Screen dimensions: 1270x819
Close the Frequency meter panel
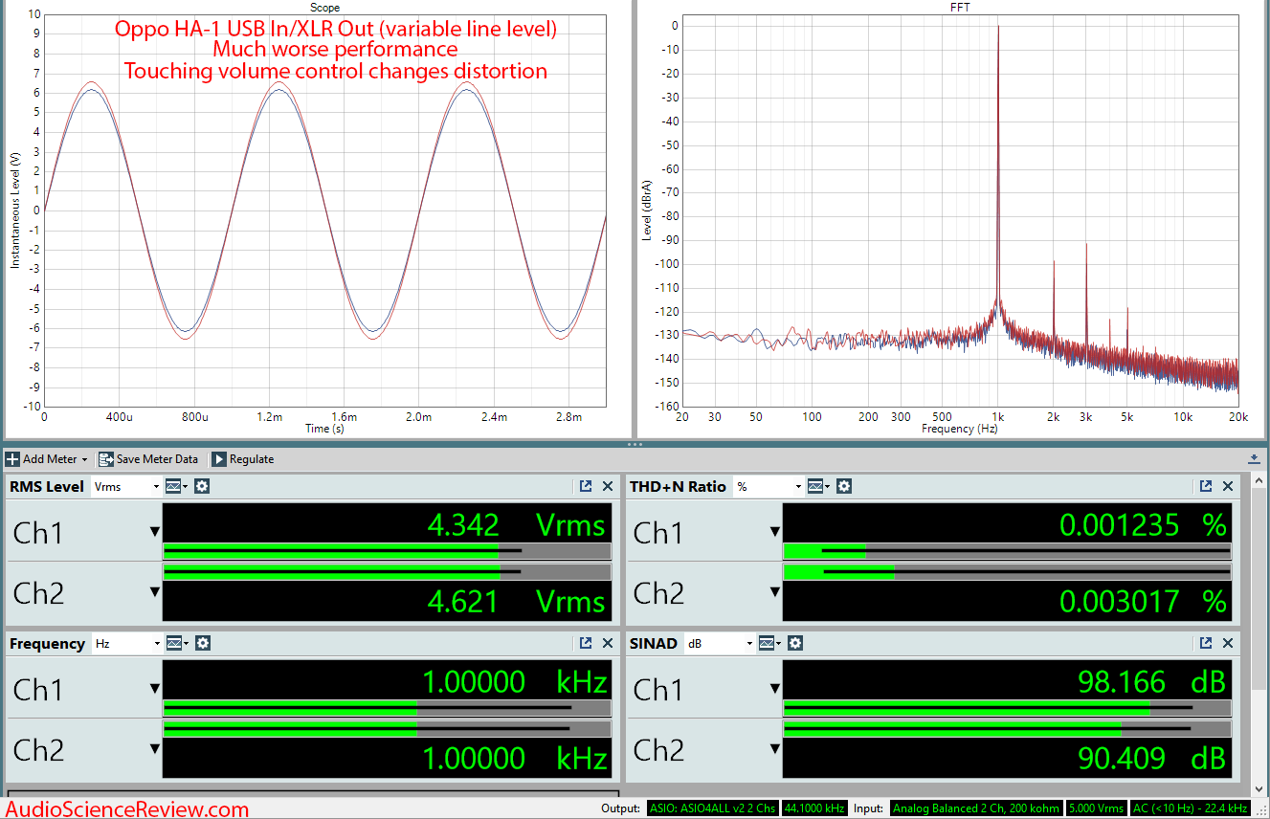coord(608,644)
